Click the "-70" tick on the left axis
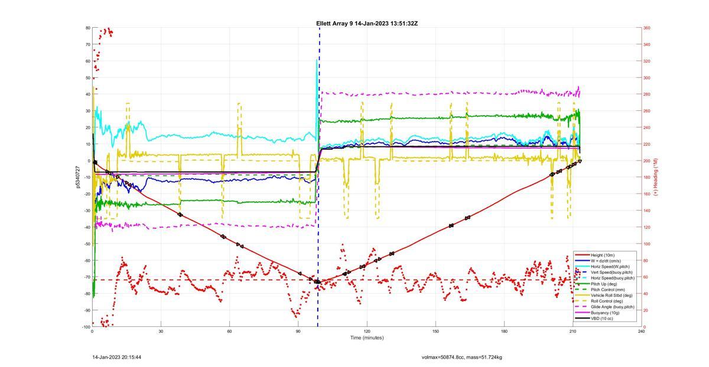Viewport: 709px width, 367px height. coord(87,277)
